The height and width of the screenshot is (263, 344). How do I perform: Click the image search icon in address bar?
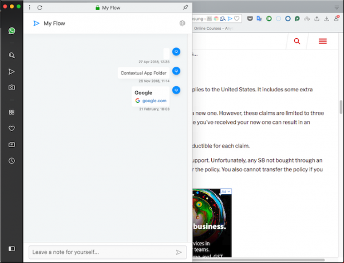(223, 19)
